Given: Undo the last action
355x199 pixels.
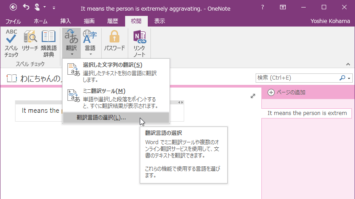Looking at the screenshot, I should click(x=26, y=7).
